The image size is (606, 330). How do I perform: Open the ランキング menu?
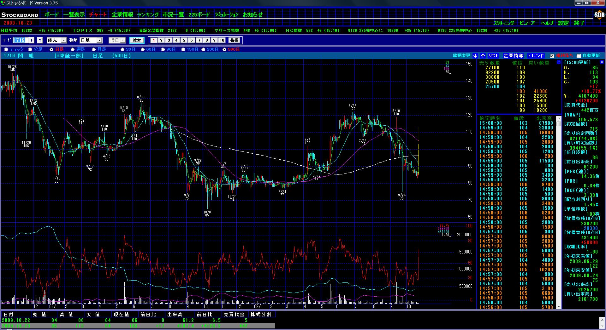coord(148,14)
